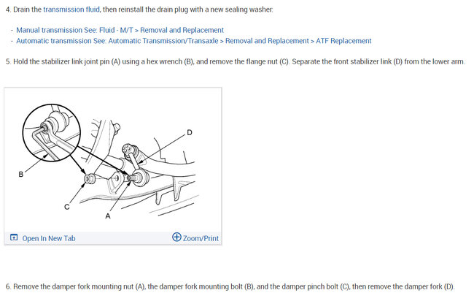Click the Zoom/Print plus circle icon
Screen dimensions: 474x293
pos(176,237)
